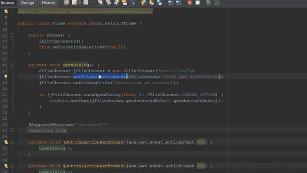Open the hint icon beside jButton2ActionPerformed
Viewport: 307px width, 173px height.
(x=6, y=142)
